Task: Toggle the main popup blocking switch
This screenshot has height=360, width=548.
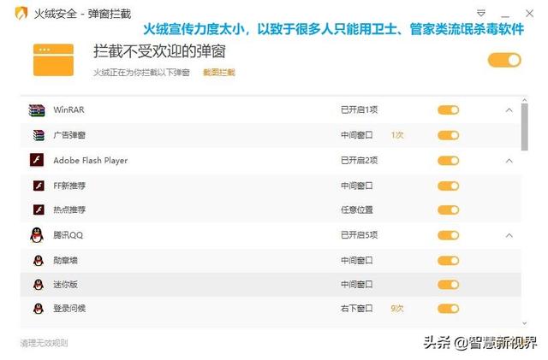Action: tap(504, 60)
